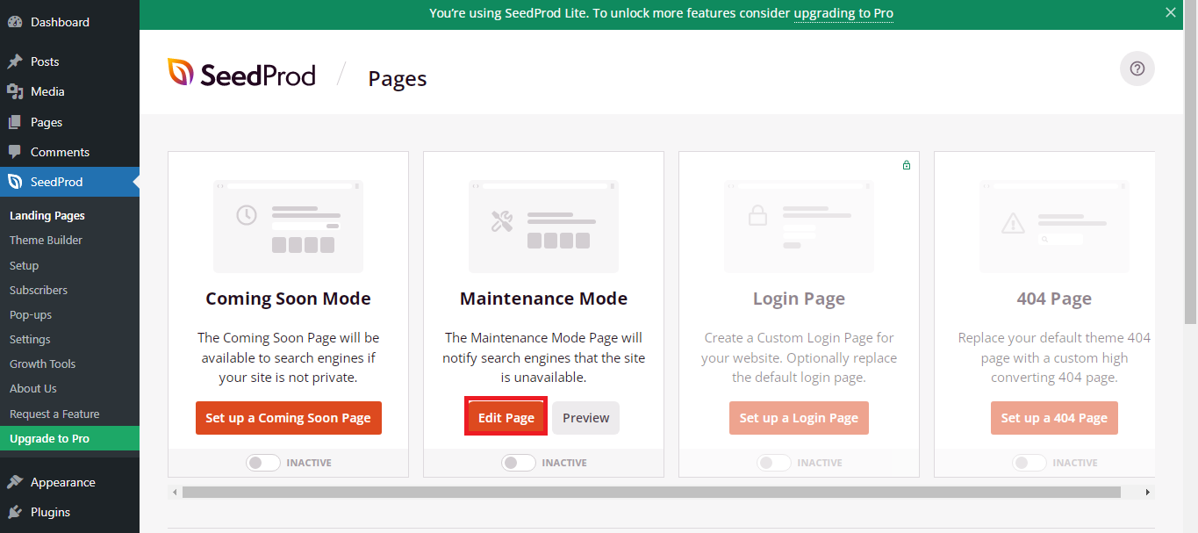This screenshot has height=533, width=1198.
Task: Toggle Coming Soon Mode active switch
Action: click(263, 463)
